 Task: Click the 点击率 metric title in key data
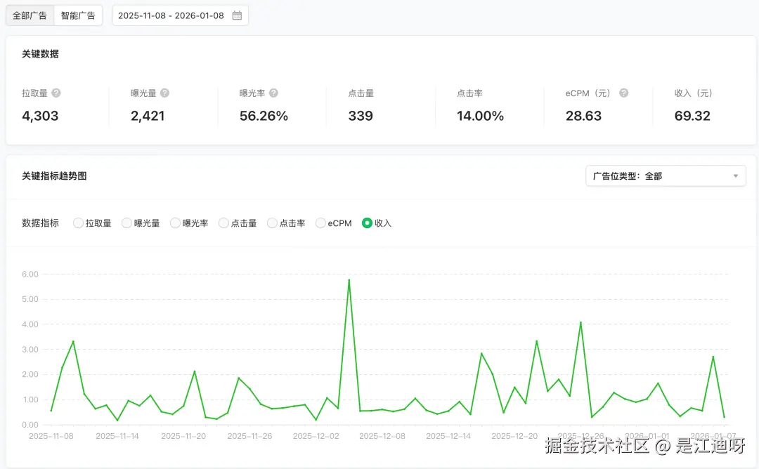click(469, 93)
